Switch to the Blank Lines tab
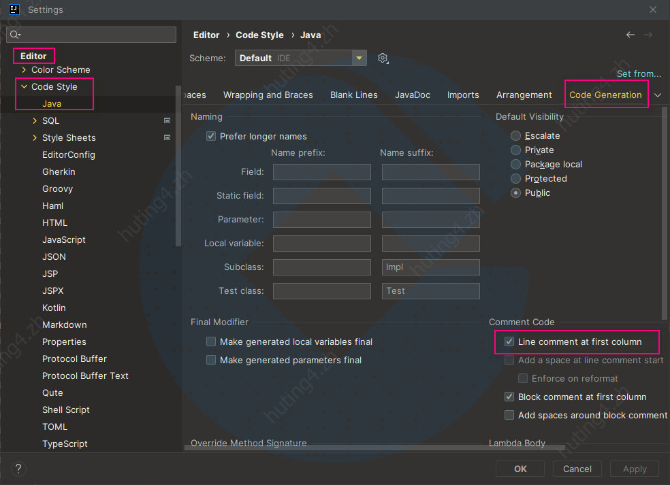 354,95
